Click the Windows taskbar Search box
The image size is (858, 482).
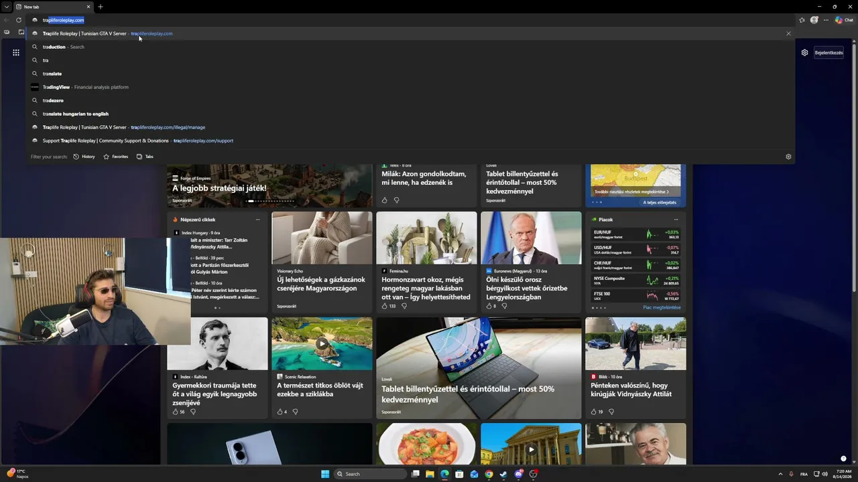[371, 474]
